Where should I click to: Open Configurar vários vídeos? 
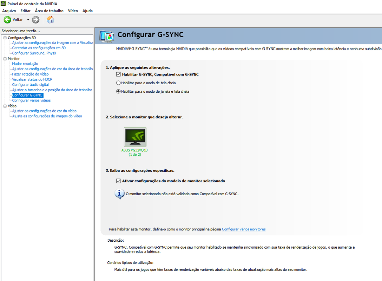pos(32,100)
